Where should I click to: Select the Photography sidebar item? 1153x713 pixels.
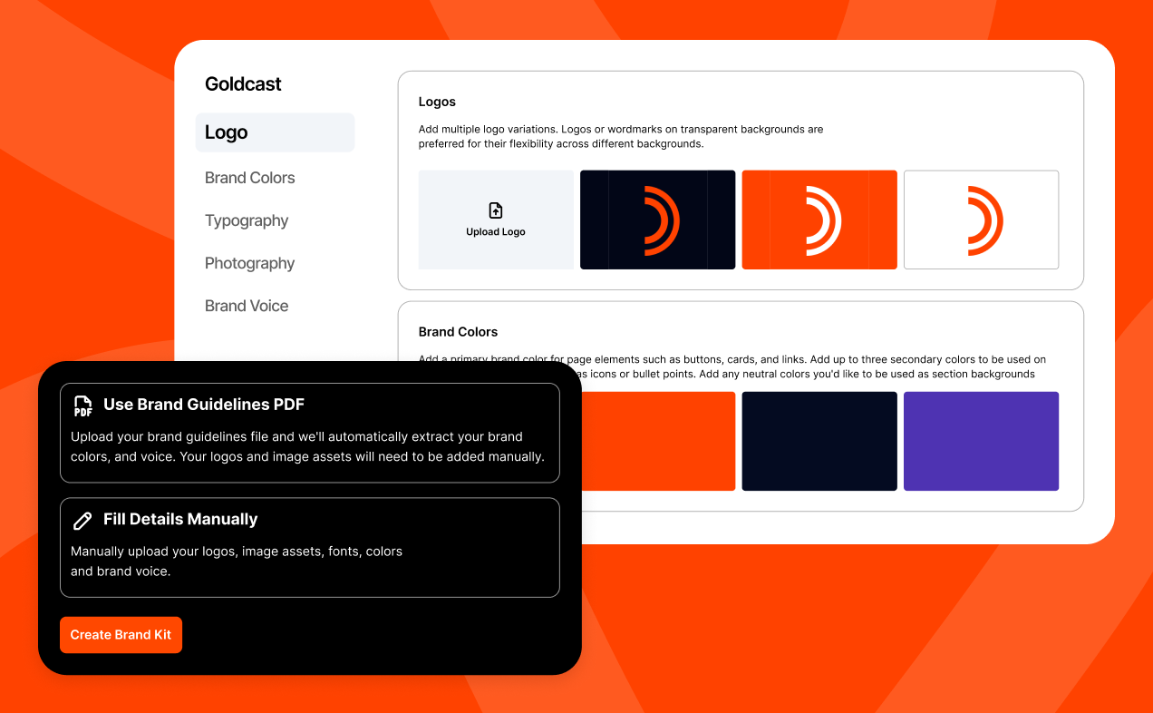click(x=249, y=263)
